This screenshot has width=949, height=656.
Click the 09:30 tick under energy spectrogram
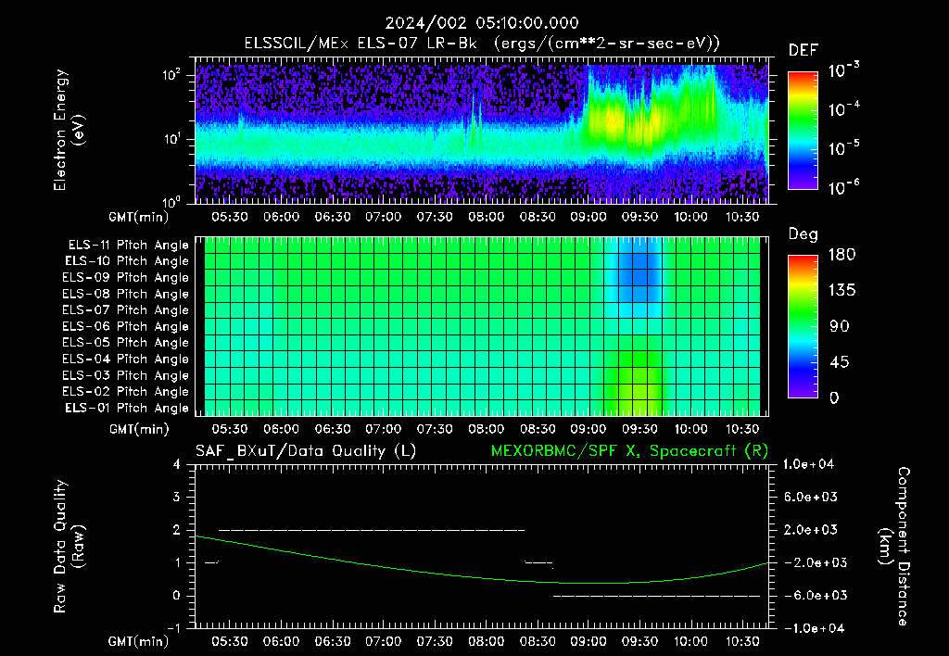(639, 217)
